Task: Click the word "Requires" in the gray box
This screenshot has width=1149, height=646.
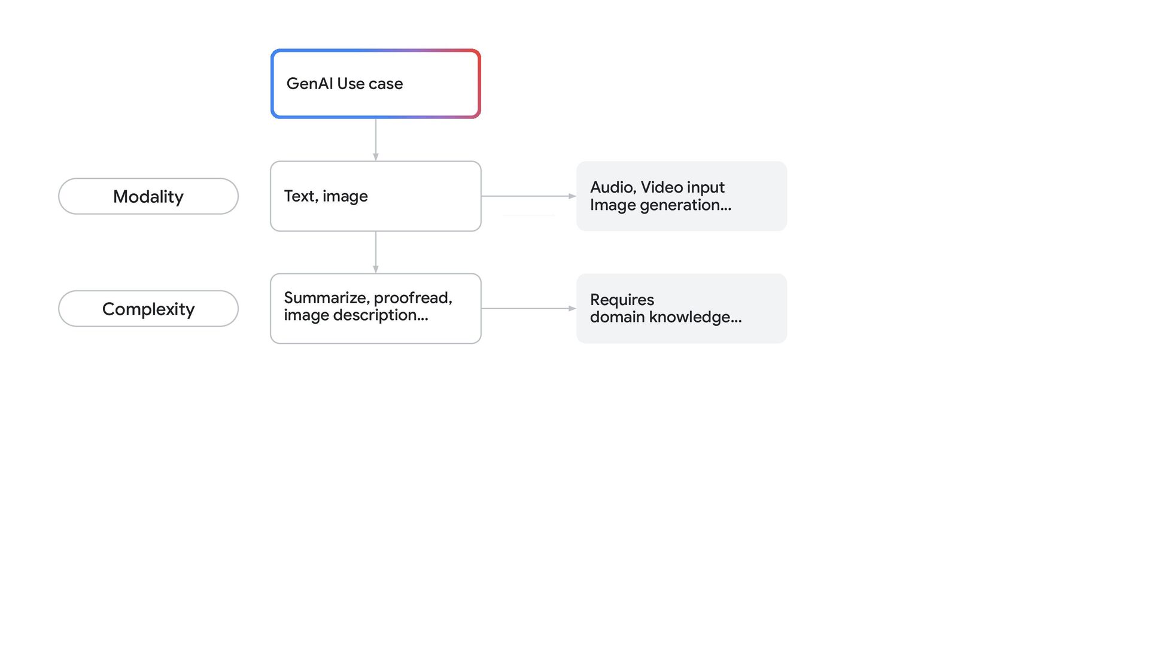Action: (x=622, y=300)
